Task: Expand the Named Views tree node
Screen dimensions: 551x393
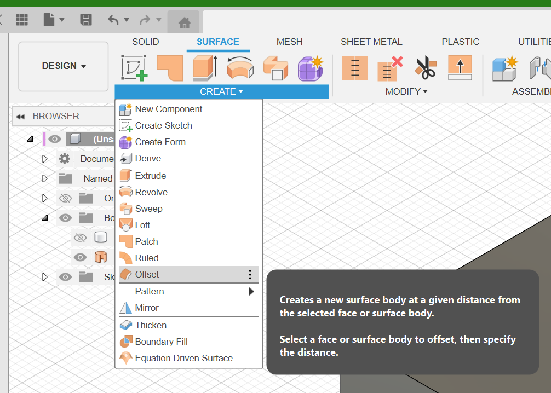Action: click(44, 178)
